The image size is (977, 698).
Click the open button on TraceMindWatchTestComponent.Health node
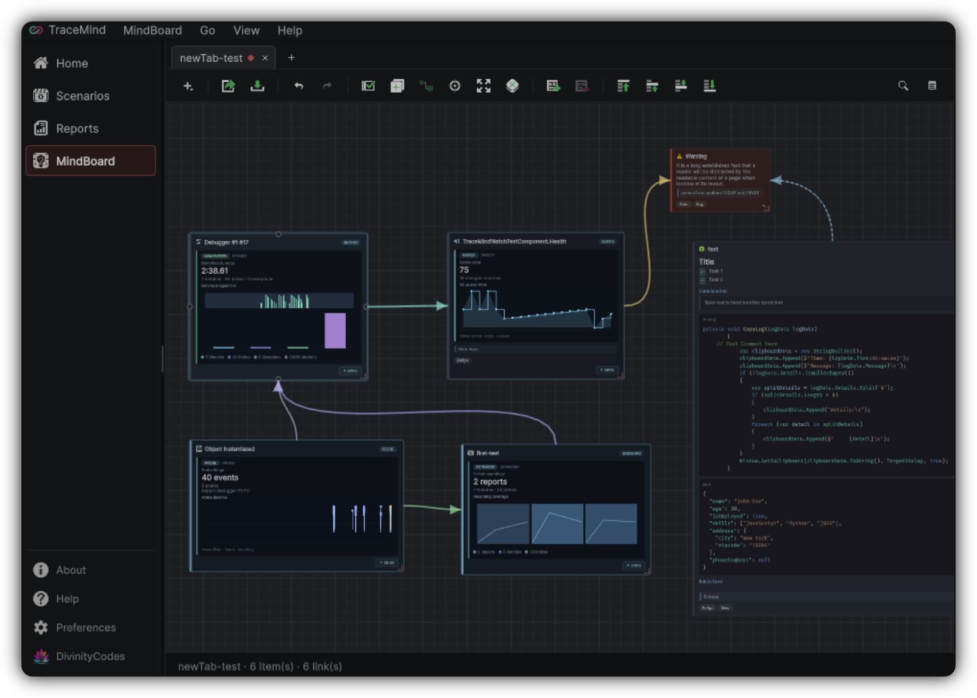tap(608, 370)
